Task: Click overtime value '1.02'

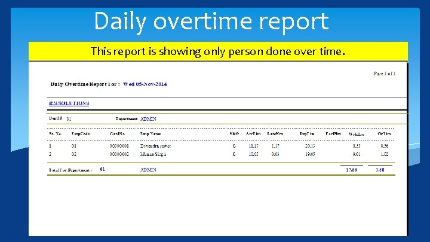Action: 385,154
